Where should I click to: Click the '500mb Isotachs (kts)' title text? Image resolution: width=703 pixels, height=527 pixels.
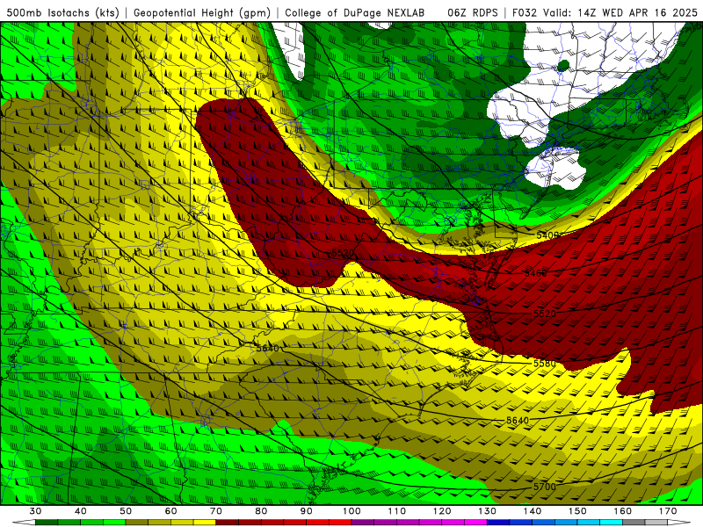[x=63, y=12]
